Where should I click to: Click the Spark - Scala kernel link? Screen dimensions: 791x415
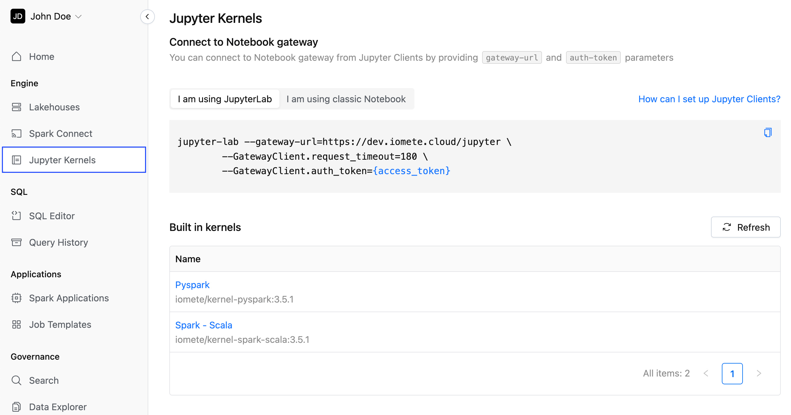click(204, 325)
